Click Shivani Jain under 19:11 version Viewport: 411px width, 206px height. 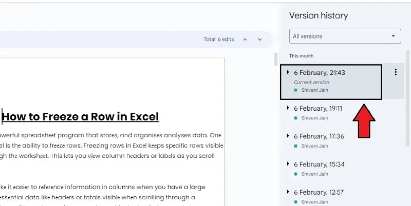pyautogui.click(x=314, y=118)
